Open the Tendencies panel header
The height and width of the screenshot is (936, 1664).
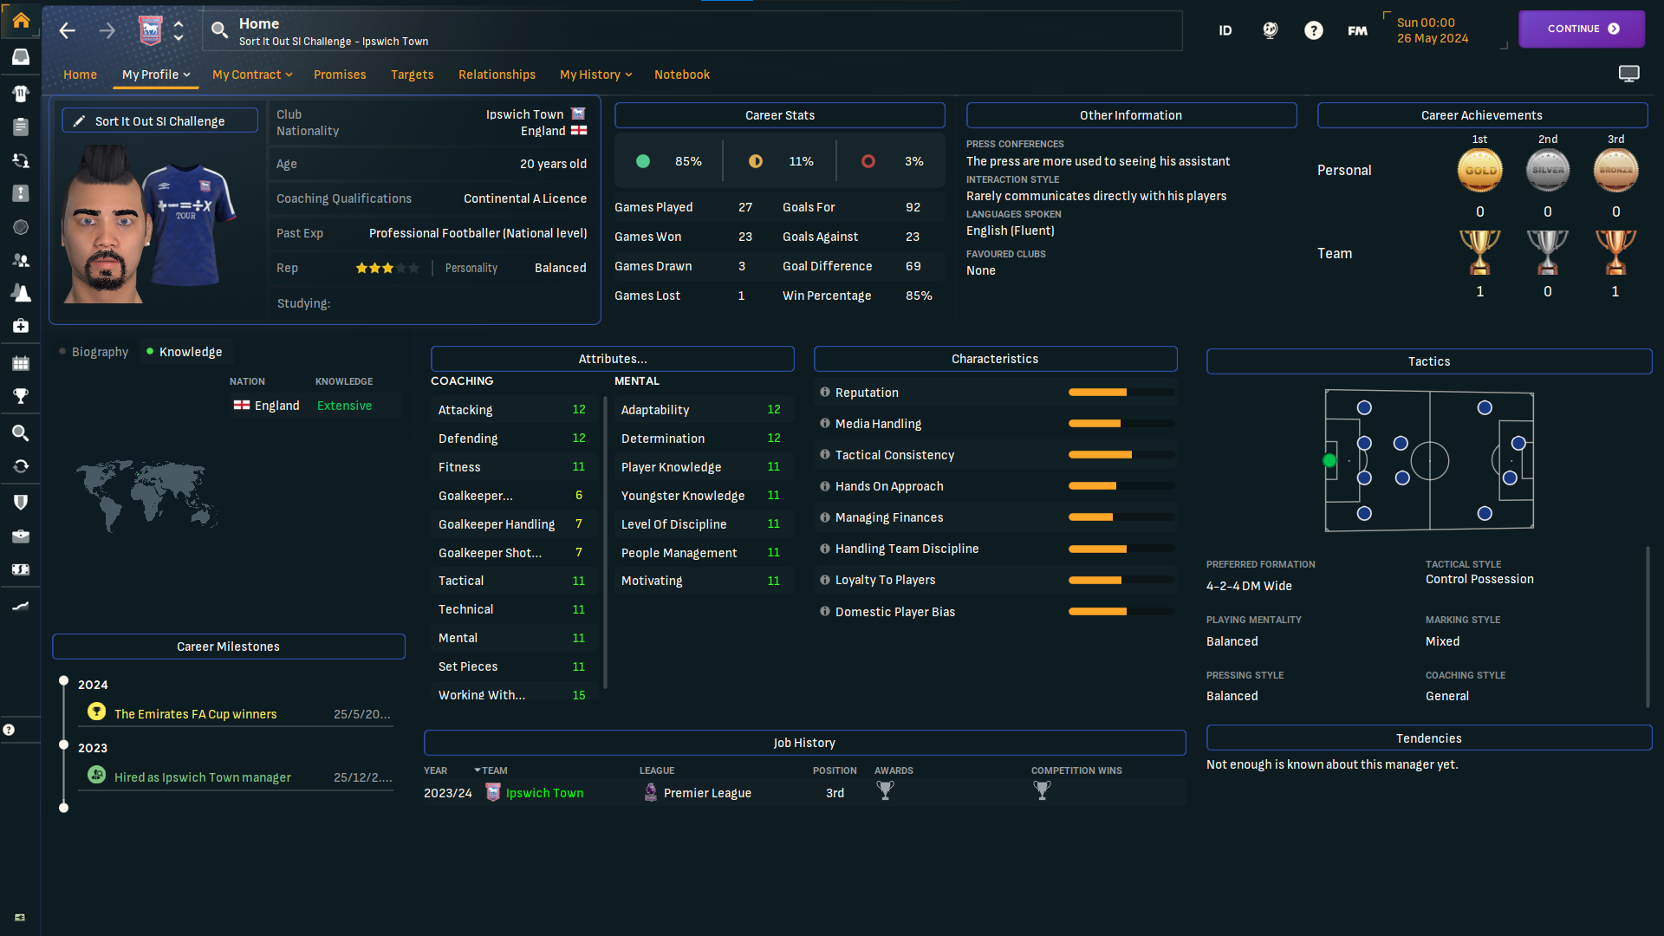coord(1429,738)
